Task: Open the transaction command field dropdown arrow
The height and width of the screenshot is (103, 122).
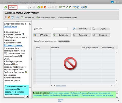Action: (x=27, y=7)
